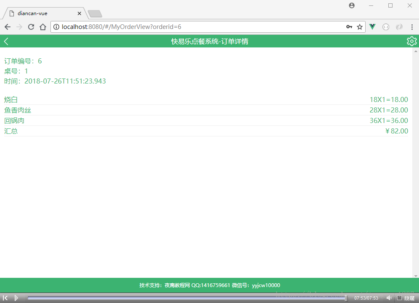Click price 28X1=28.00

[389, 110]
